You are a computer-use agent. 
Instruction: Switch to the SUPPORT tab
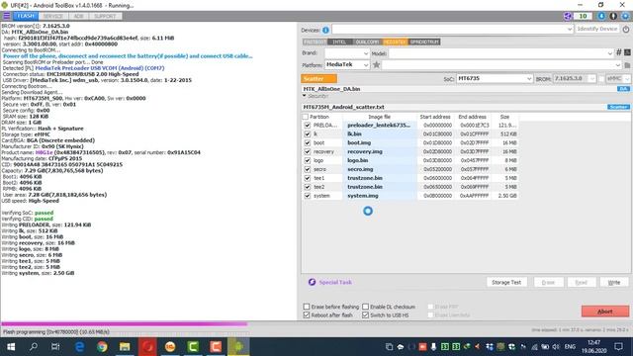tap(105, 16)
